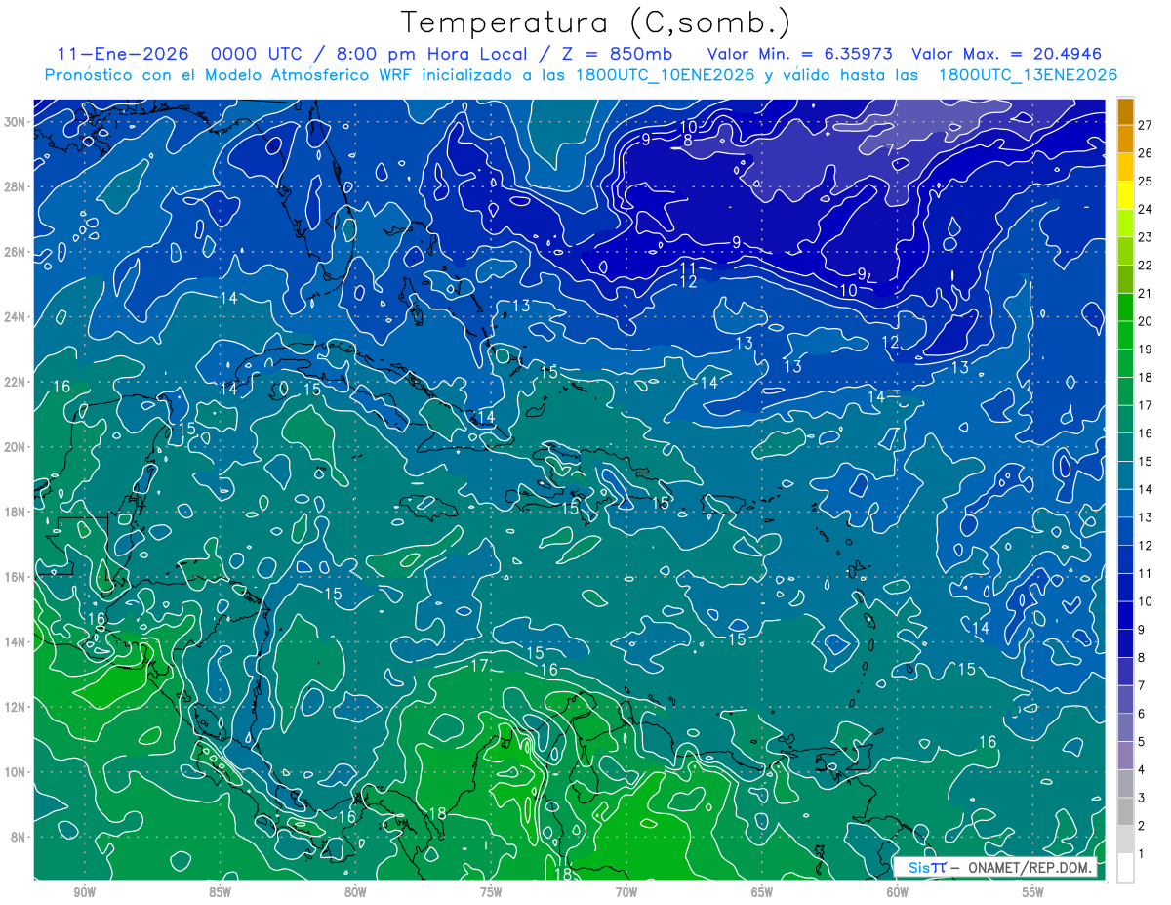This screenshot has width=1171, height=905.
Task: Click the "12N" latitude axis label
Action: tap(17, 707)
